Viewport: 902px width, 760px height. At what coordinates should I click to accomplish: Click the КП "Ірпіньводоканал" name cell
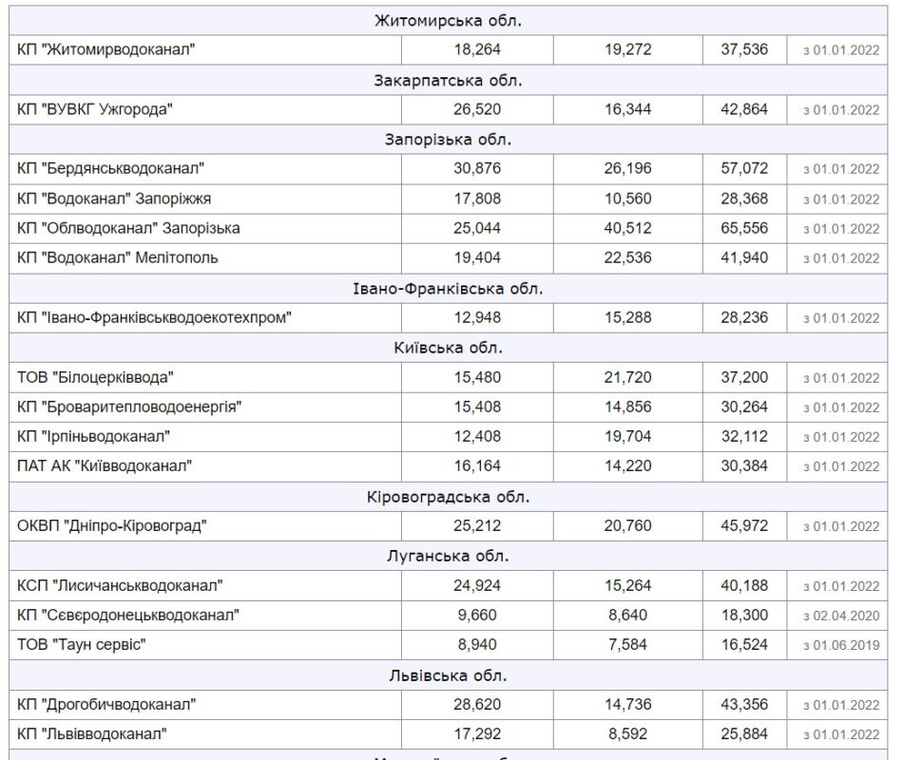pyautogui.click(x=94, y=436)
